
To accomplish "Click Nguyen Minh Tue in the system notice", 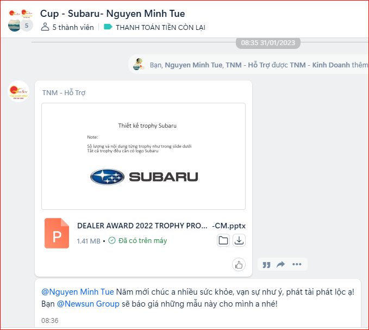I will click(x=193, y=65).
